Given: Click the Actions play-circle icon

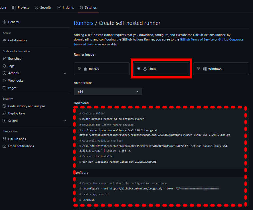Looking at the screenshot, I should coord(4,73).
